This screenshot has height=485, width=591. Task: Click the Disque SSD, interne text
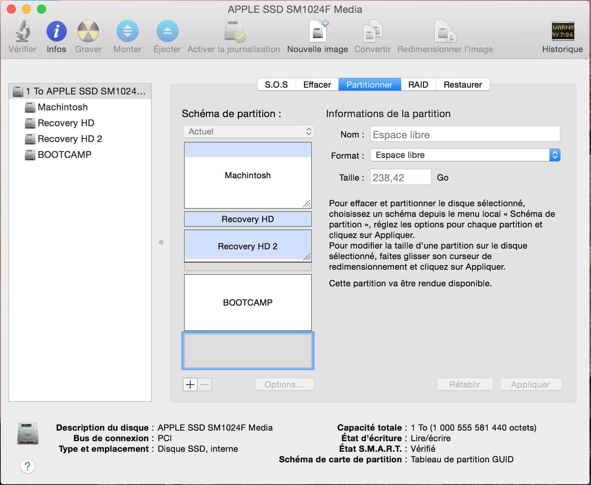click(x=198, y=449)
